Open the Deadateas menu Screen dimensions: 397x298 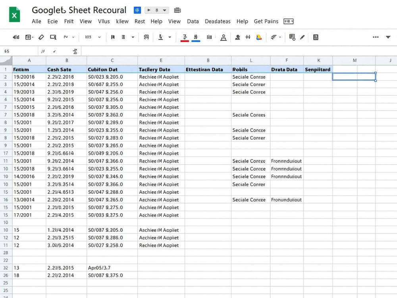coord(218,21)
